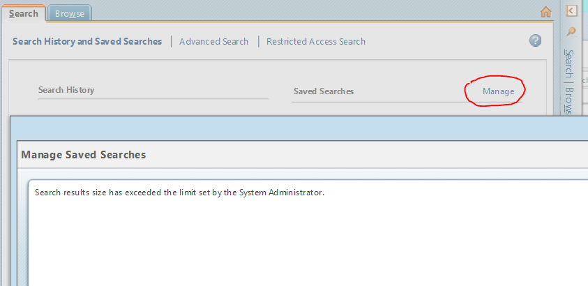Switch to the Browse tab
The height and width of the screenshot is (286, 588).
coord(69,14)
